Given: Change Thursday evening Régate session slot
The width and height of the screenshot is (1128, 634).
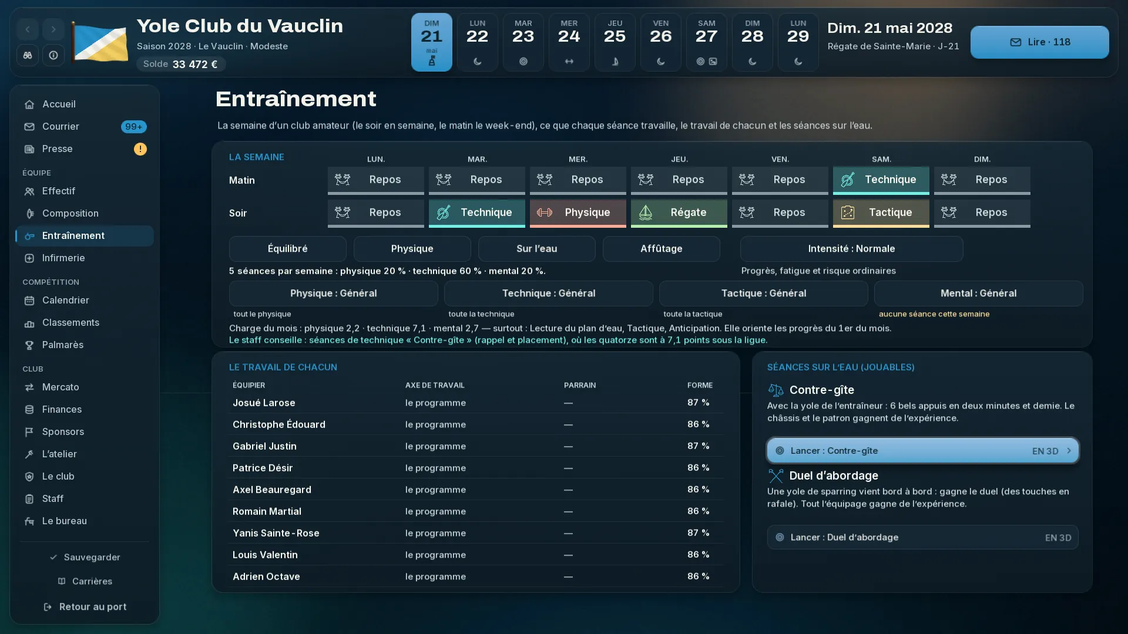Looking at the screenshot, I should click(x=679, y=213).
